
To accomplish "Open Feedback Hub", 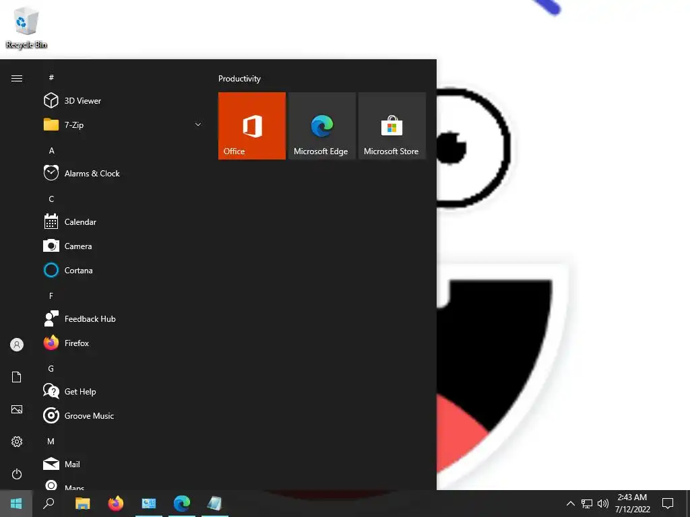I will click(x=123, y=318).
